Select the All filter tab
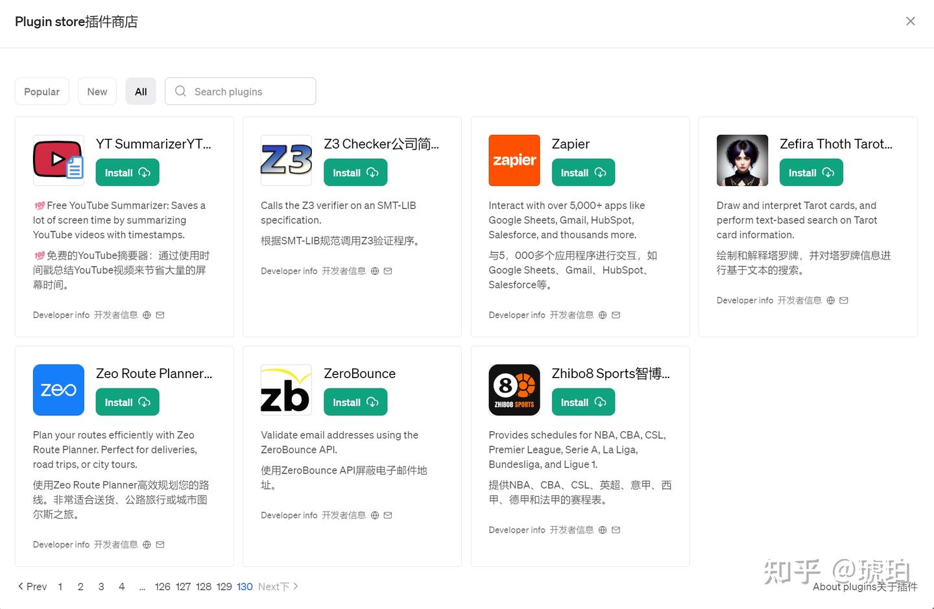The height and width of the screenshot is (609, 934). pos(141,91)
